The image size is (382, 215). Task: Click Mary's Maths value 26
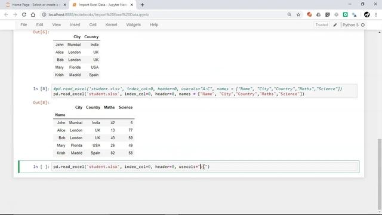pos(113,146)
